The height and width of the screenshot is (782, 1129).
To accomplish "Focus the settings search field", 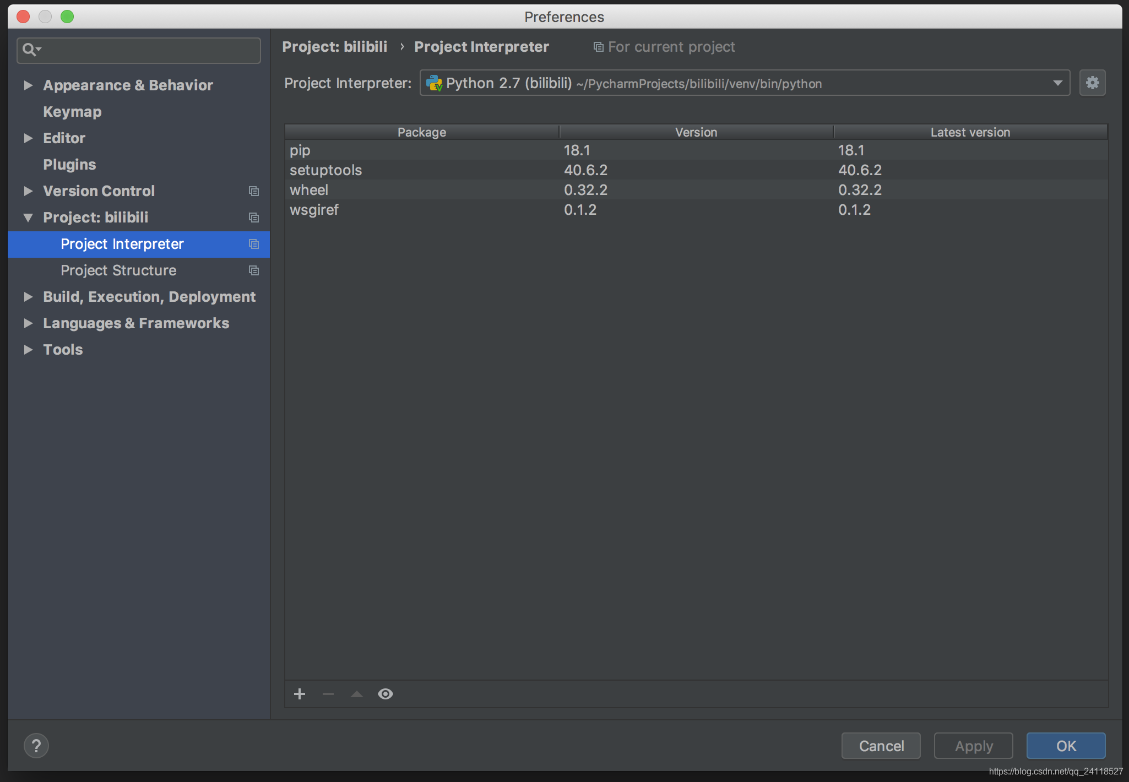I will coord(139,50).
